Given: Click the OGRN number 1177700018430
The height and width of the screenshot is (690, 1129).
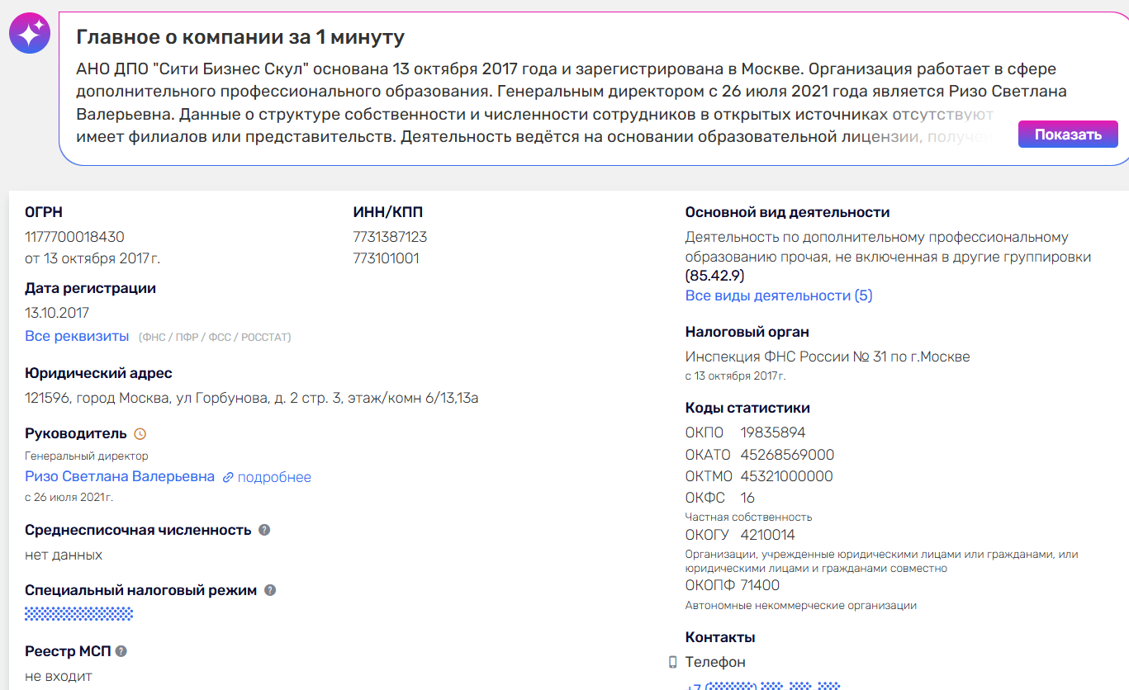Looking at the screenshot, I should pyautogui.click(x=74, y=237).
